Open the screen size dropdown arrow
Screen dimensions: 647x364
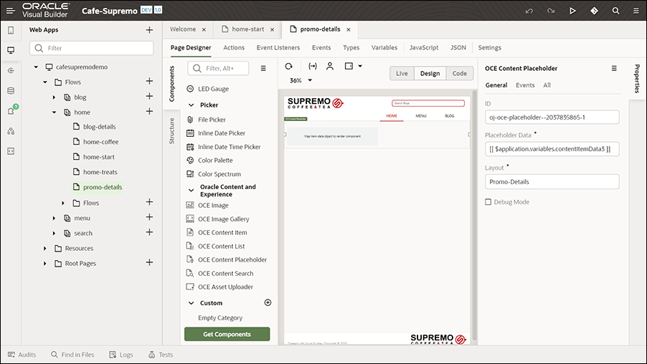pos(360,66)
